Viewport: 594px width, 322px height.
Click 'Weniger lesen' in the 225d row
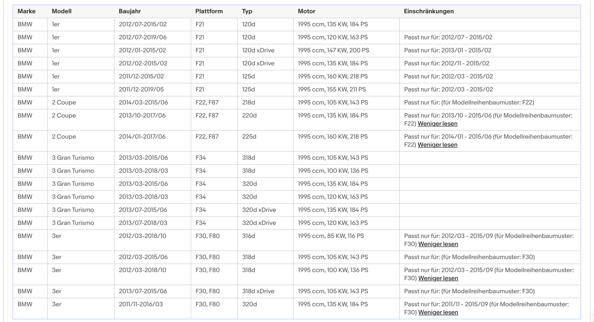[x=437, y=145]
